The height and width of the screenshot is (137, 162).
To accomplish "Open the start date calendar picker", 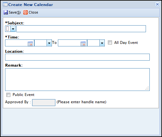I will (30, 44).
